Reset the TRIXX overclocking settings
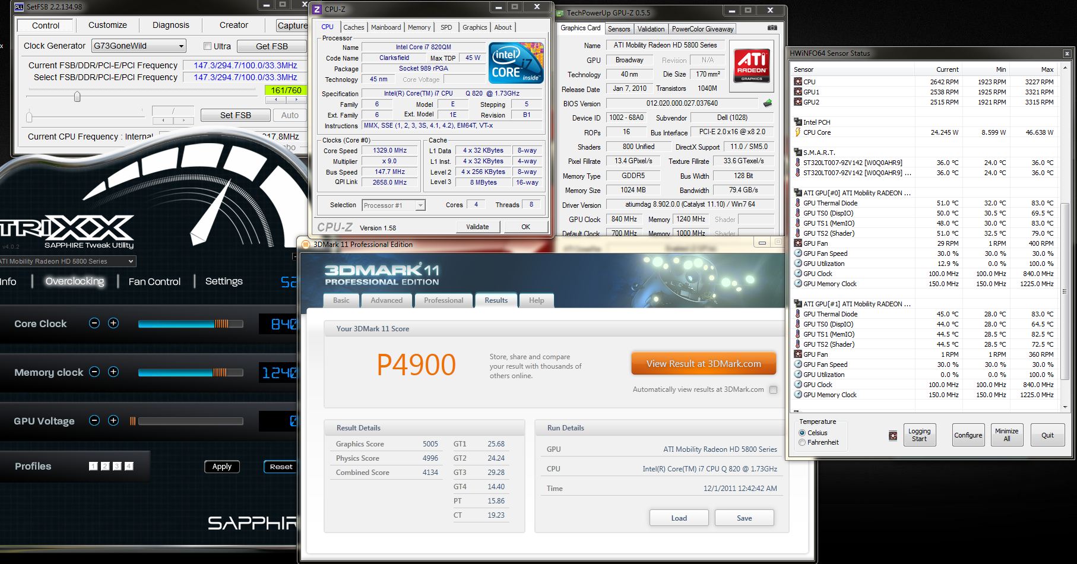The width and height of the screenshot is (1077, 564). 281,467
